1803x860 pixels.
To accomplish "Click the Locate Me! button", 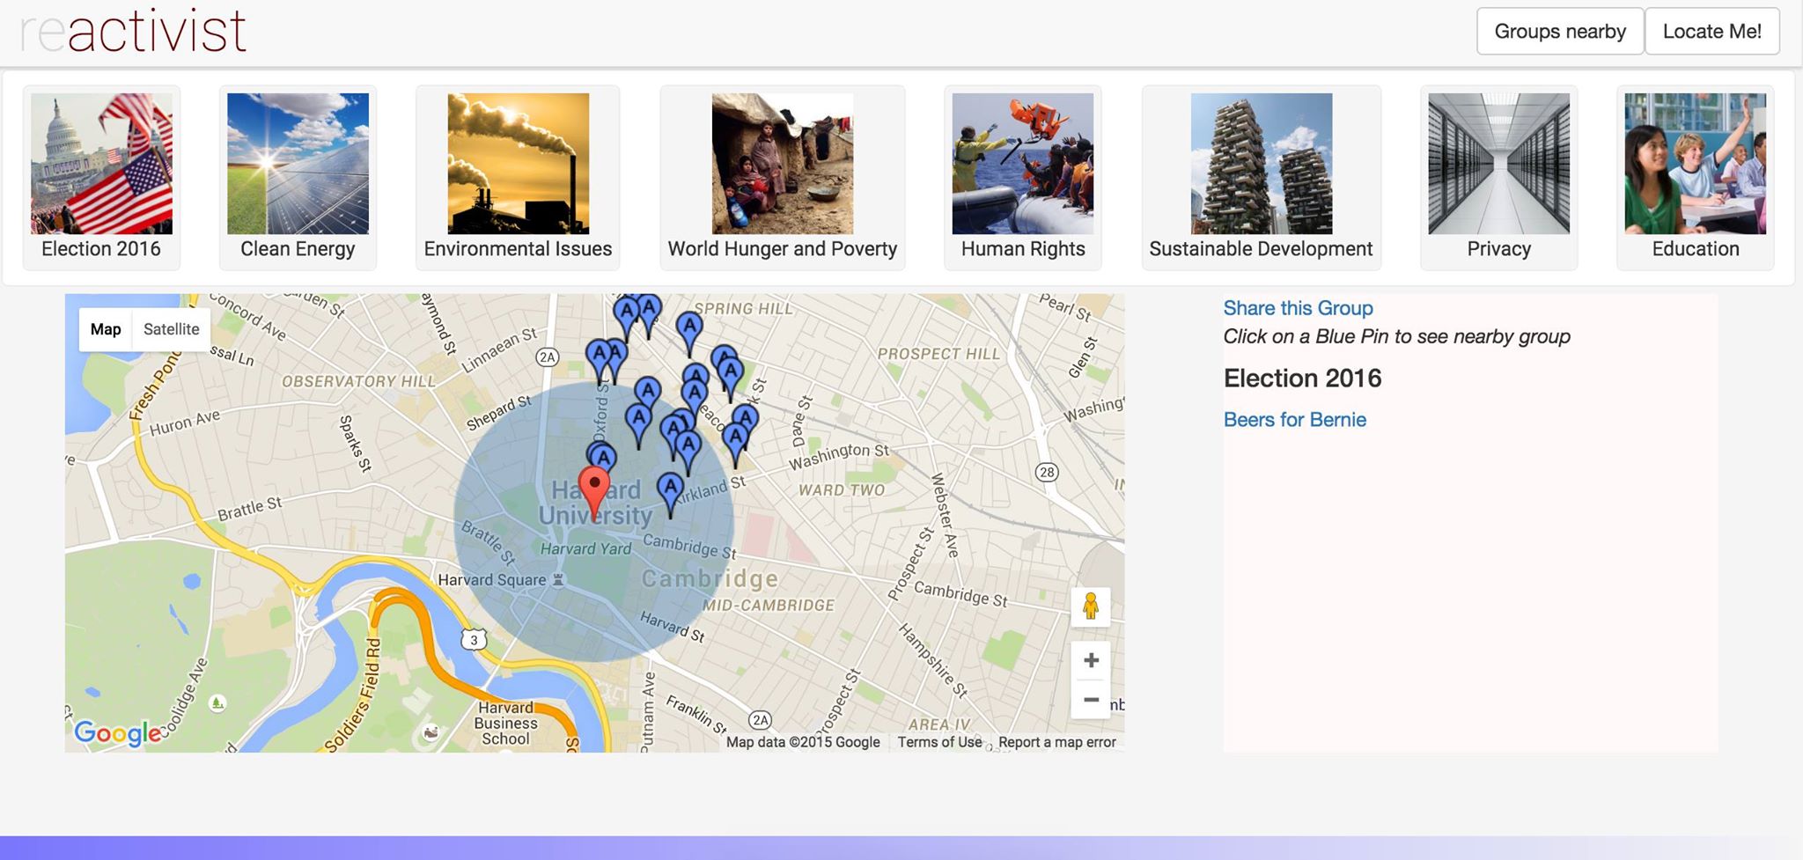I will [1712, 32].
